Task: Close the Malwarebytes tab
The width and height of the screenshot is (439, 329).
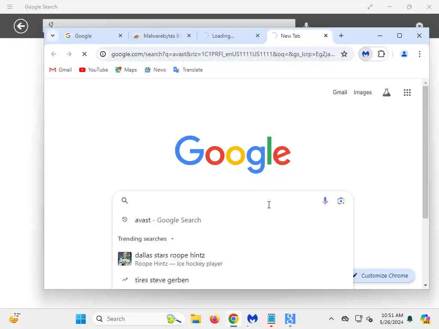Action: tap(189, 36)
